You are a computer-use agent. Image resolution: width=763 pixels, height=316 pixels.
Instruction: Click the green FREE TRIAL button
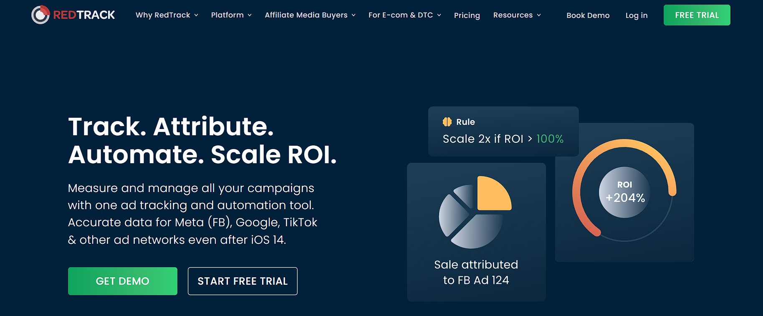click(x=696, y=15)
